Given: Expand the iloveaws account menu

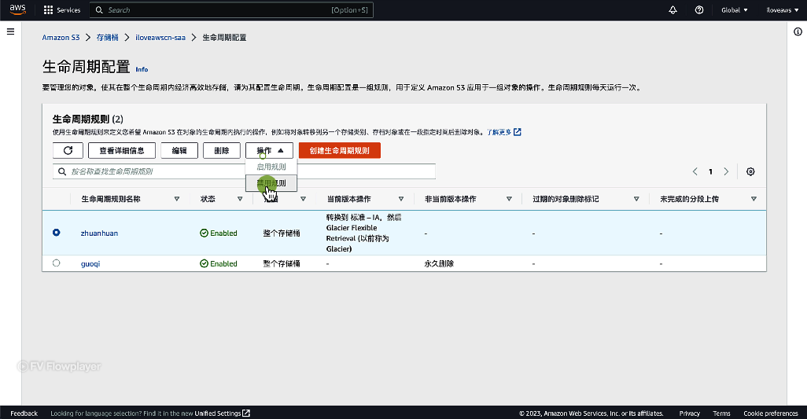Looking at the screenshot, I should tap(783, 10).
